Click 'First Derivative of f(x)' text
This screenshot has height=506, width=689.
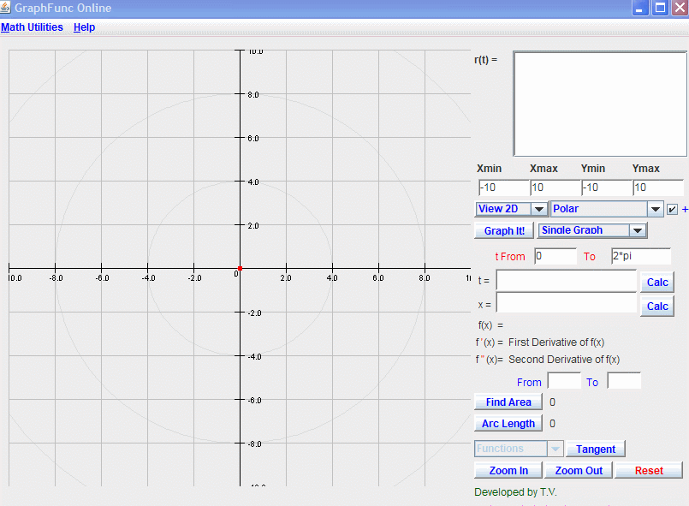coord(556,342)
